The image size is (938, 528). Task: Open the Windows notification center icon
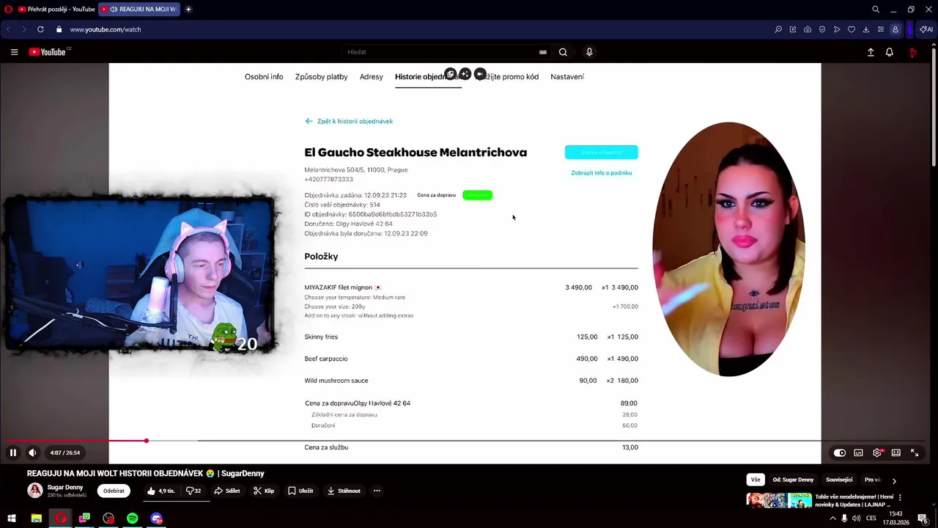[923, 518]
